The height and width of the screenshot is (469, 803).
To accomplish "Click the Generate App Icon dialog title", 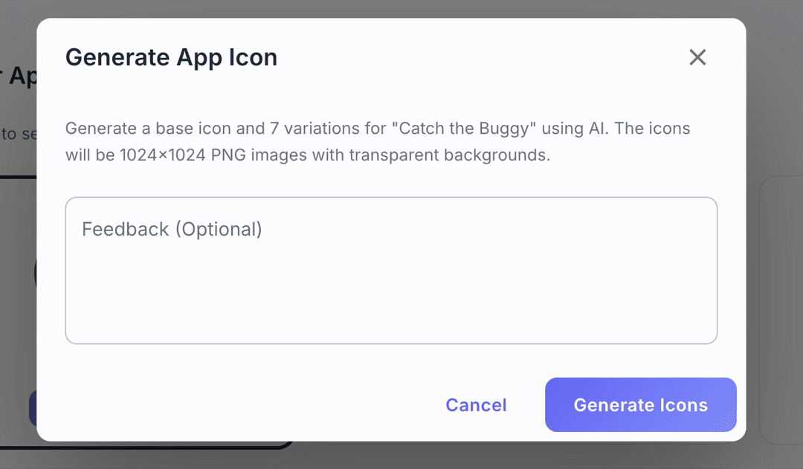I will (171, 57).
